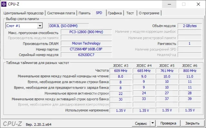The image size is (206, 128).
Task: Click the Micron Technology manufacturer value
Action: pyautogui.click(x=86, y=43)
